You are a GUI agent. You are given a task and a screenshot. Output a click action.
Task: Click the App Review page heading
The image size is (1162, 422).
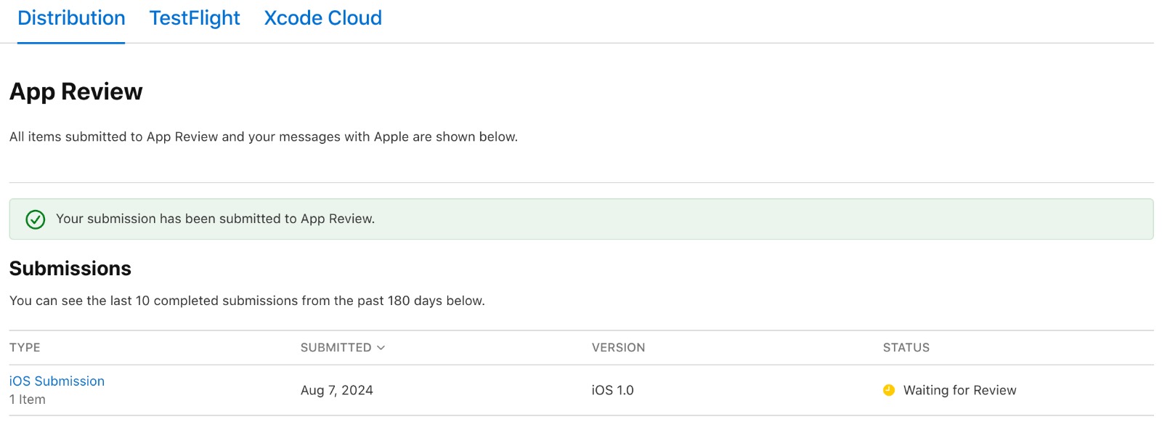click(x=76, y=92)
